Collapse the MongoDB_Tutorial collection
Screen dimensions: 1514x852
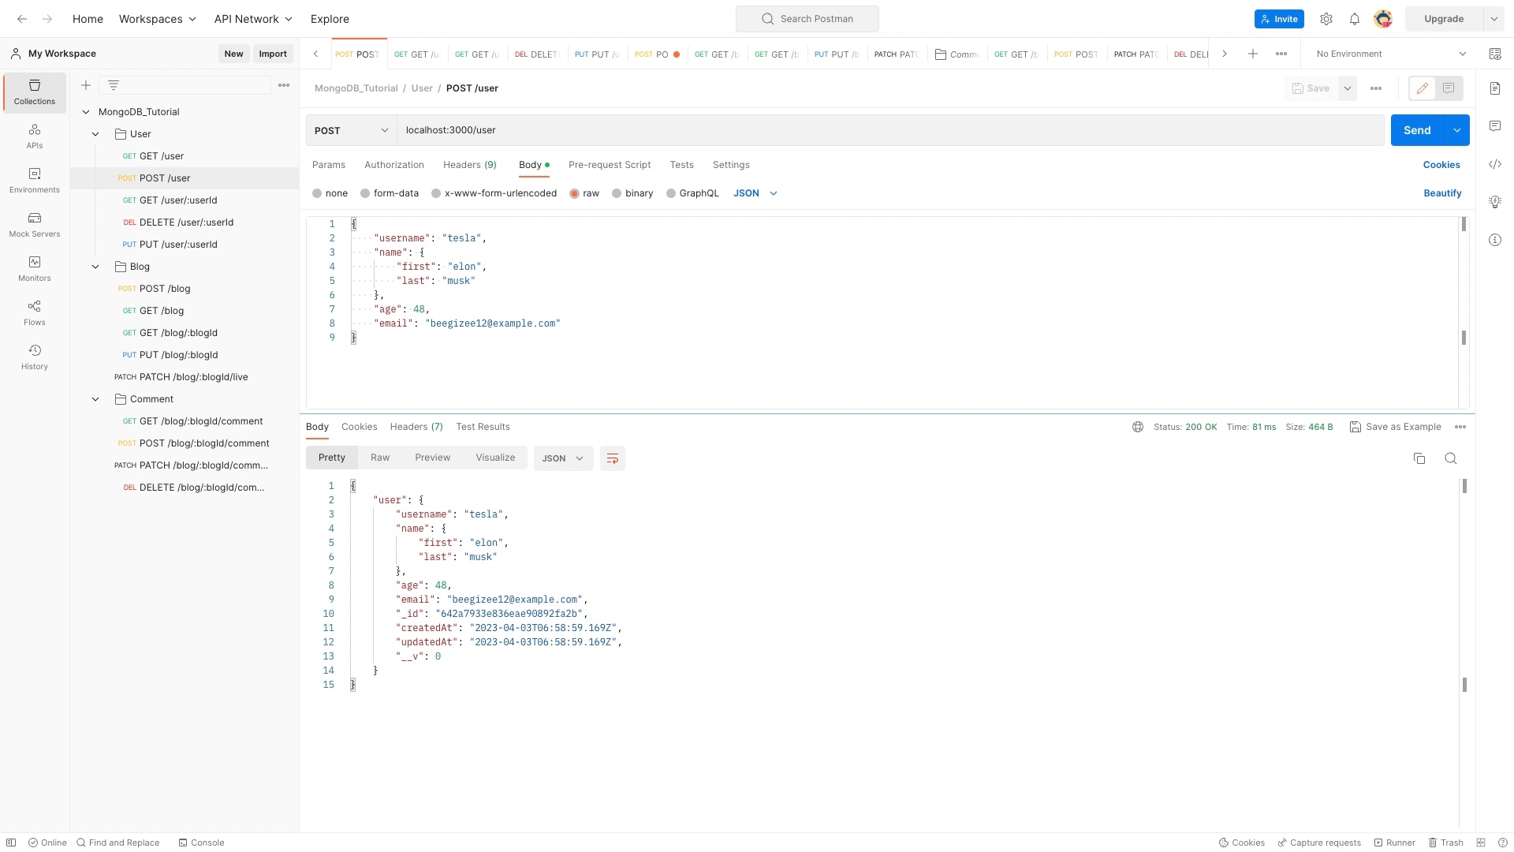[86, 112]
